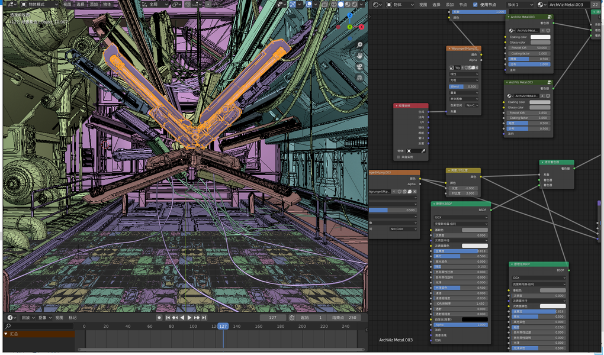Click the blue Z axis on navigation gizmo
The height and width of the screenshot is (355, 604).
(350, 15)
